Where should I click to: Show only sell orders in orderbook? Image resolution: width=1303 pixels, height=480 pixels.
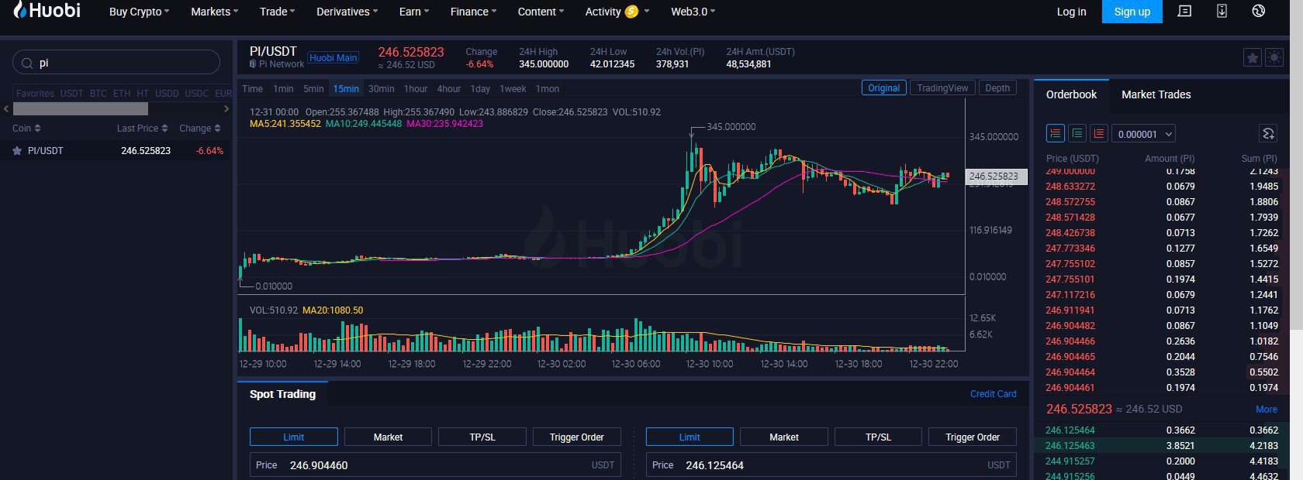click(1099, 133)
